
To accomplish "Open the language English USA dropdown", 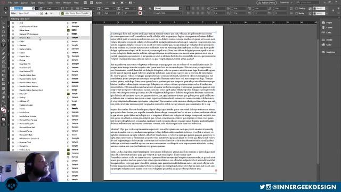I will [x=168, y=13].
